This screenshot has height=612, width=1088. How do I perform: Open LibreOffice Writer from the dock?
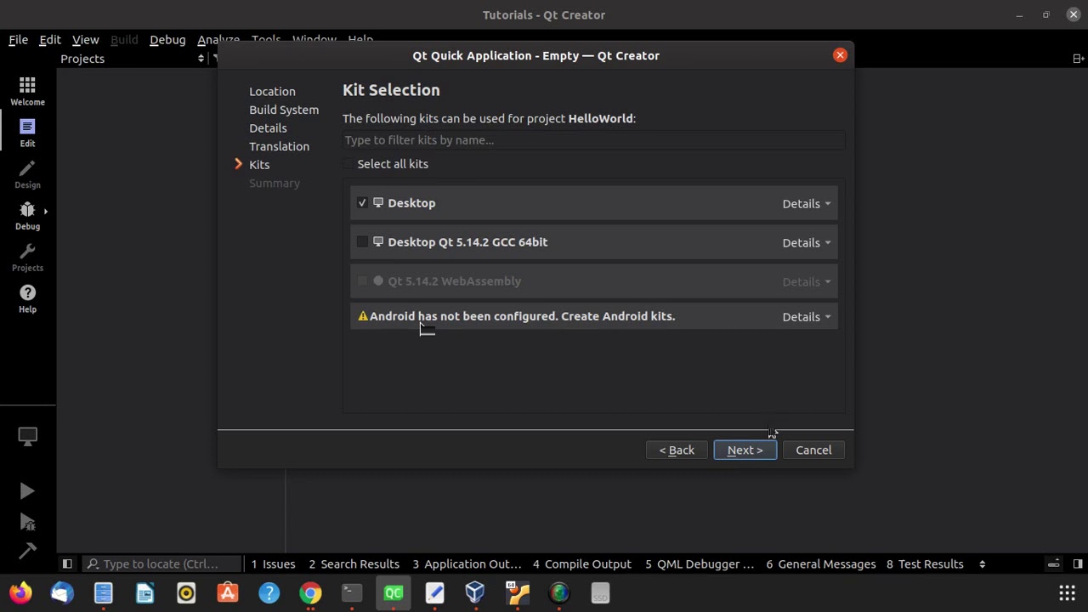click(144, 592)
